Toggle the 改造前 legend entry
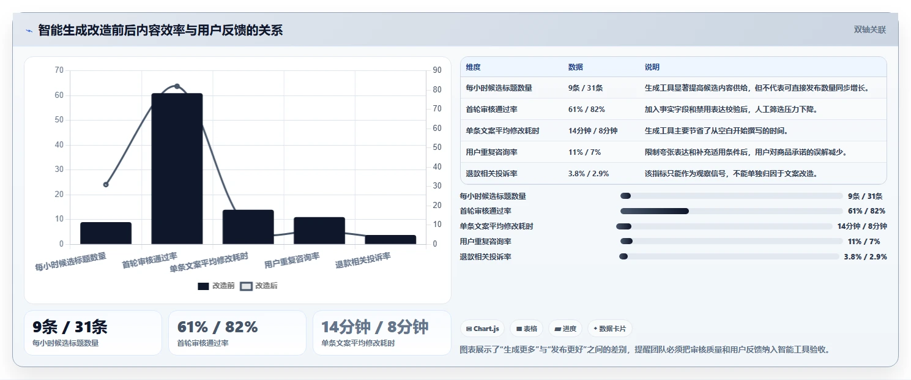Image resolution: width=911 pixels, height=380 pixels. 216,286
